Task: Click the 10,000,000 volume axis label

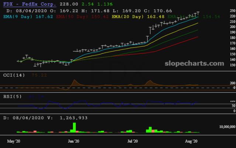Action: point(227,127)
